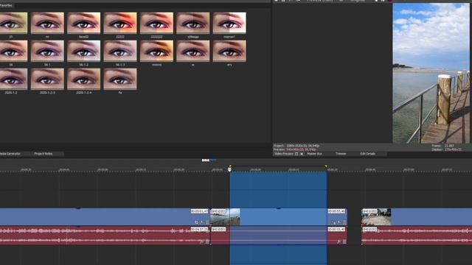Click the pier preview image in Video Preview
Viewport: 472px width, 265px height.
coord(431,73)
